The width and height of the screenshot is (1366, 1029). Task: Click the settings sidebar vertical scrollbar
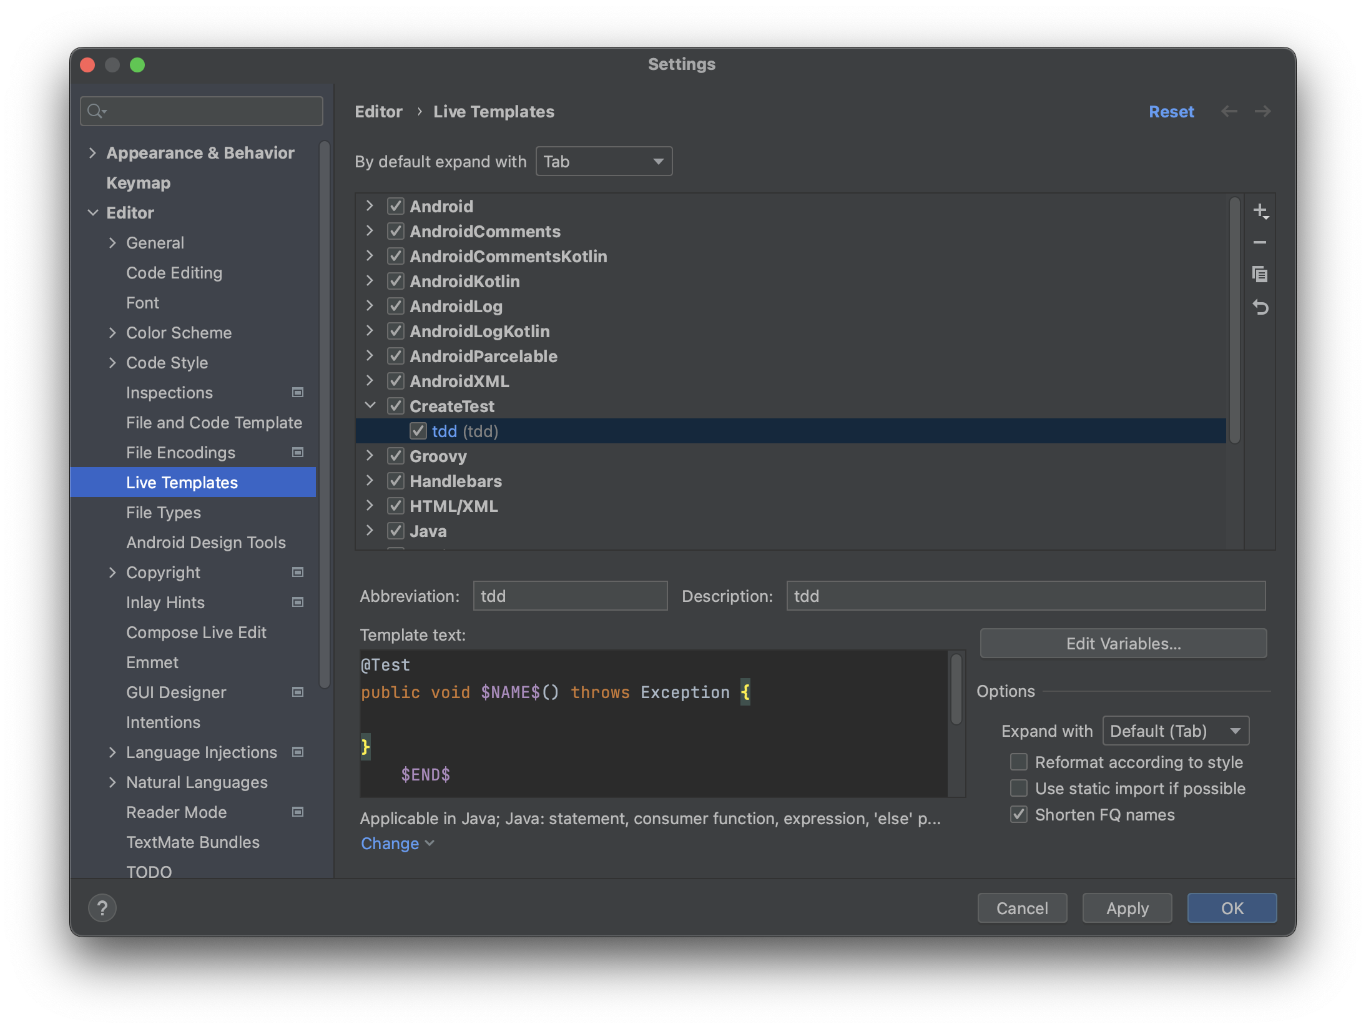click(324, 415)
